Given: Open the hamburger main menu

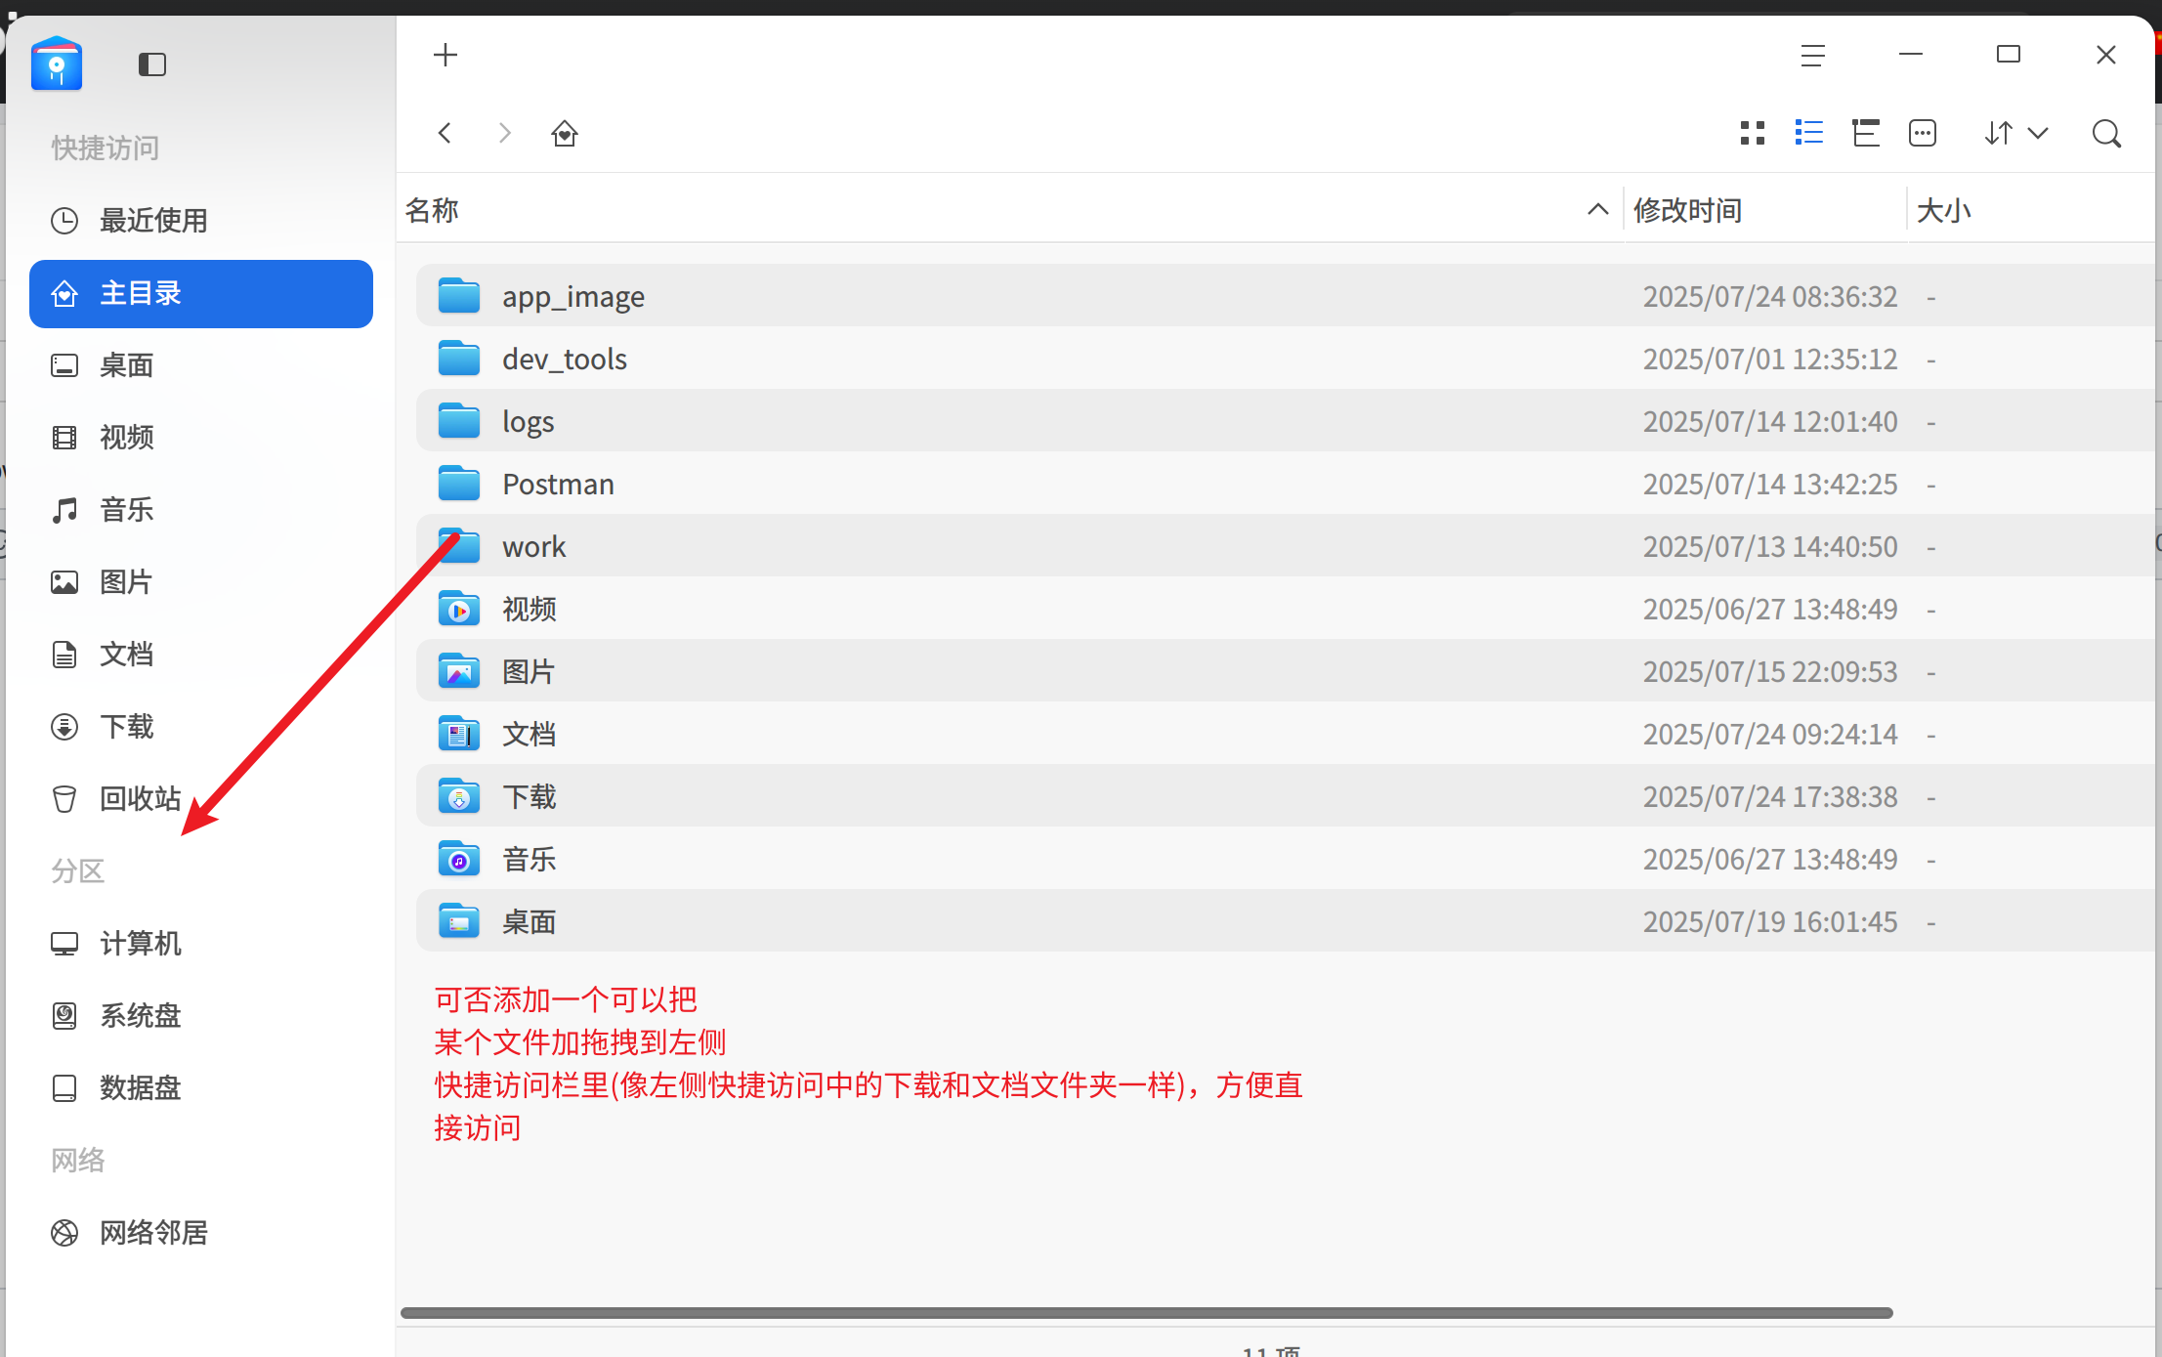Looking at the screenshot, I should (x=1813, y=56).
